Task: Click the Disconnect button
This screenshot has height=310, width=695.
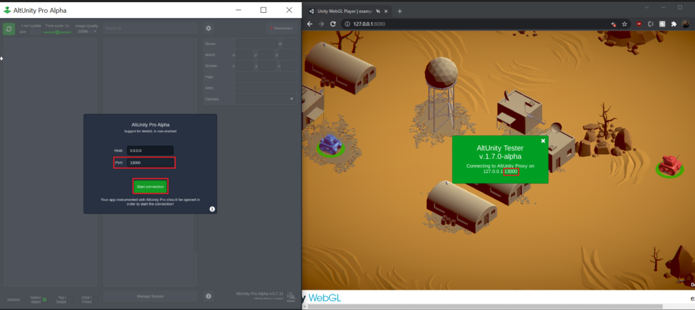Action: (282, 28)
